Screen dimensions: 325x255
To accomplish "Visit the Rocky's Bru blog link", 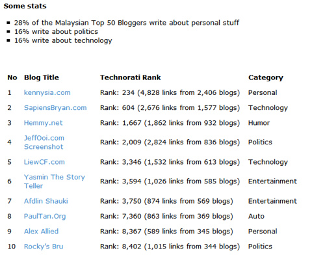I will [x=44, y=247].
